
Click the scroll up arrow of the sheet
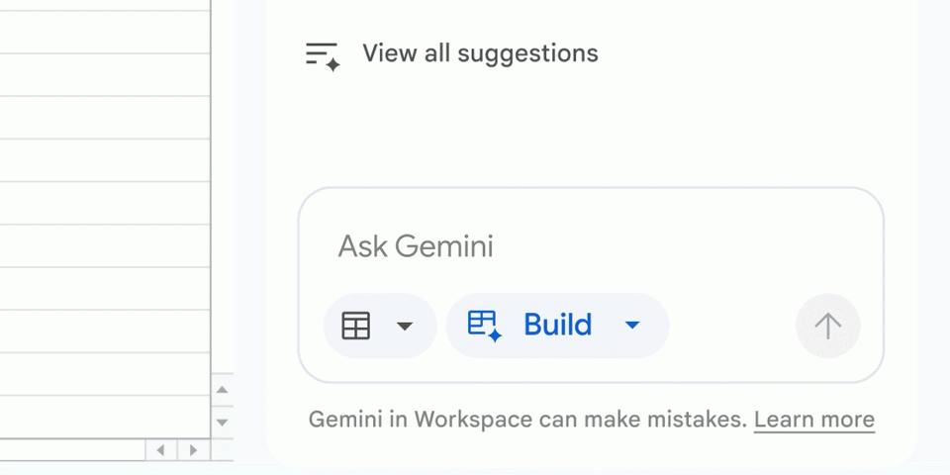point(223,390)
